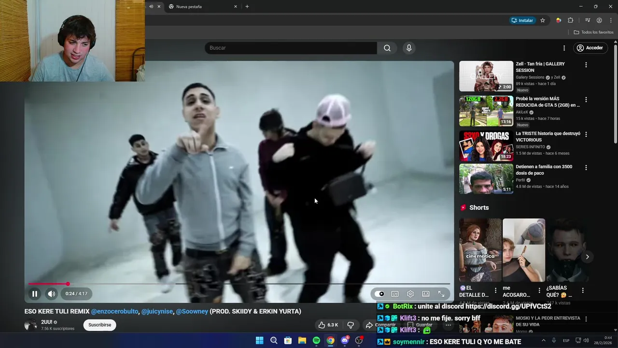Click the Compartir share button

click(381, 325)
